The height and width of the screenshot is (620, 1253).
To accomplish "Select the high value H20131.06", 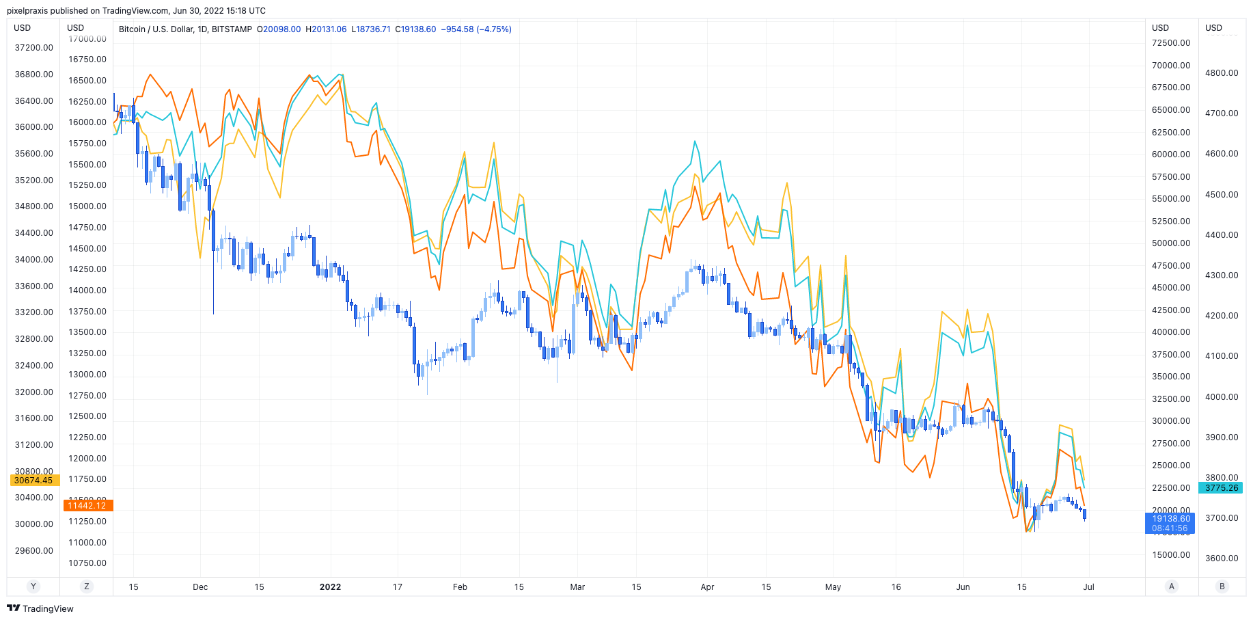I will pos(326,29).
